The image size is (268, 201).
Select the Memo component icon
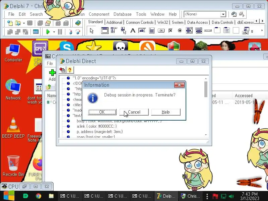152,31
